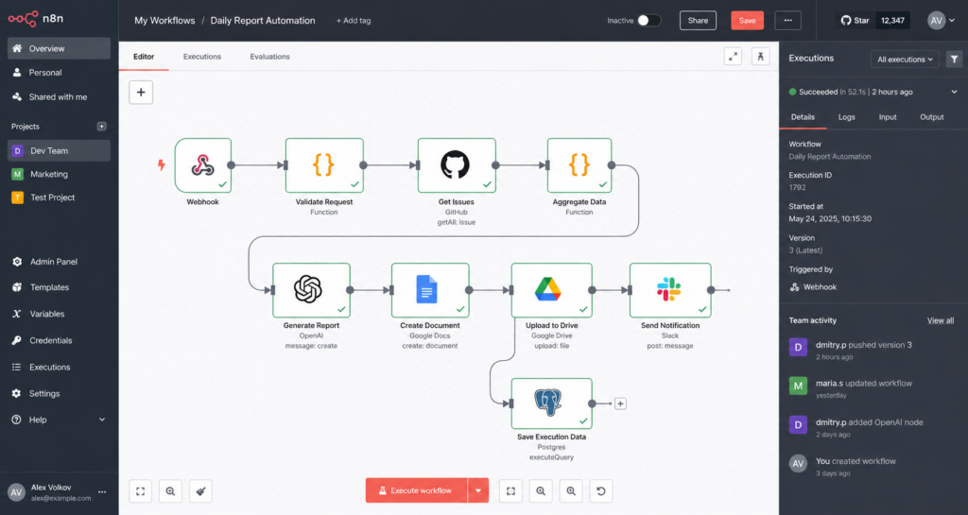Open the three-dots menu next to Save
Screen dimensions: 968x515
click(x=787, y=21)
